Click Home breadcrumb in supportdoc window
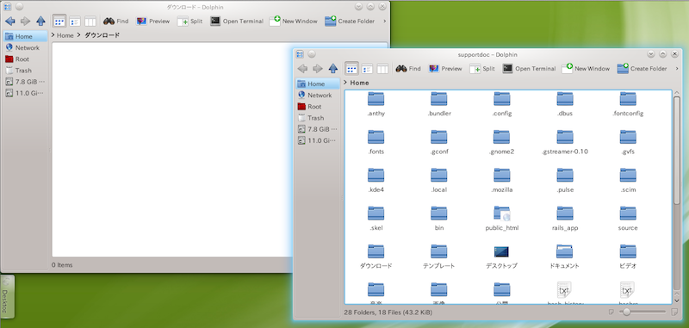The image size is (689, 328). point(359,83)
